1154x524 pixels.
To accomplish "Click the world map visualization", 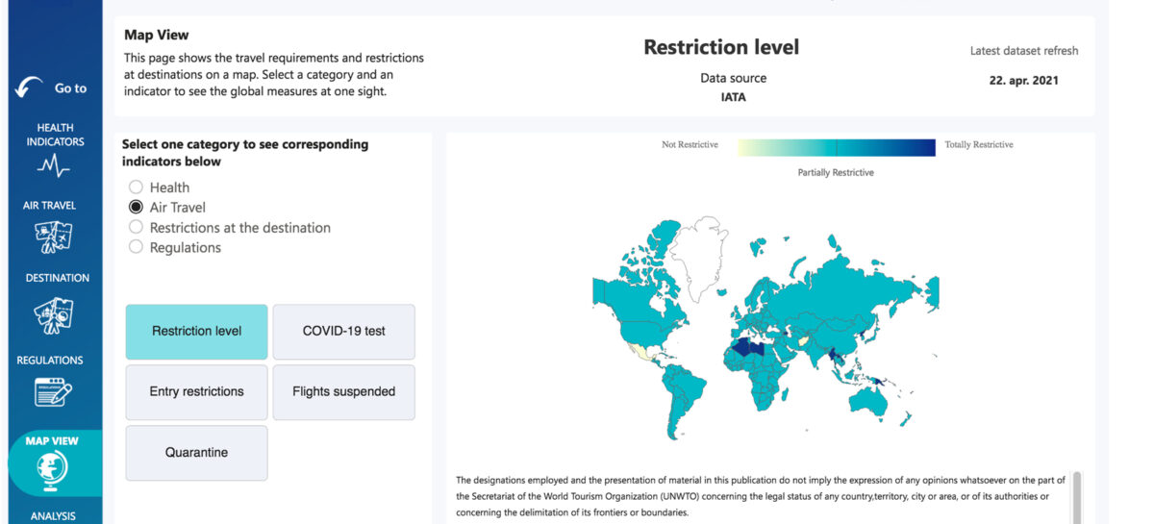I will click(765, 329).
